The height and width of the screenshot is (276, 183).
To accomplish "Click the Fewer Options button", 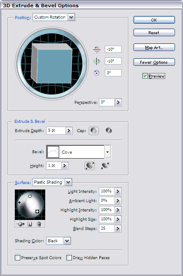I will click(154, 62).
